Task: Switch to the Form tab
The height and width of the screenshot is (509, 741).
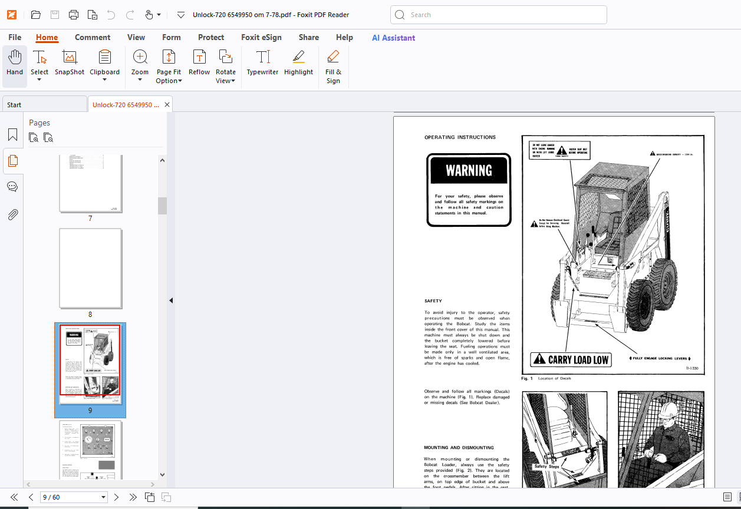Action: pyautogui.click(x=172, y=37)
